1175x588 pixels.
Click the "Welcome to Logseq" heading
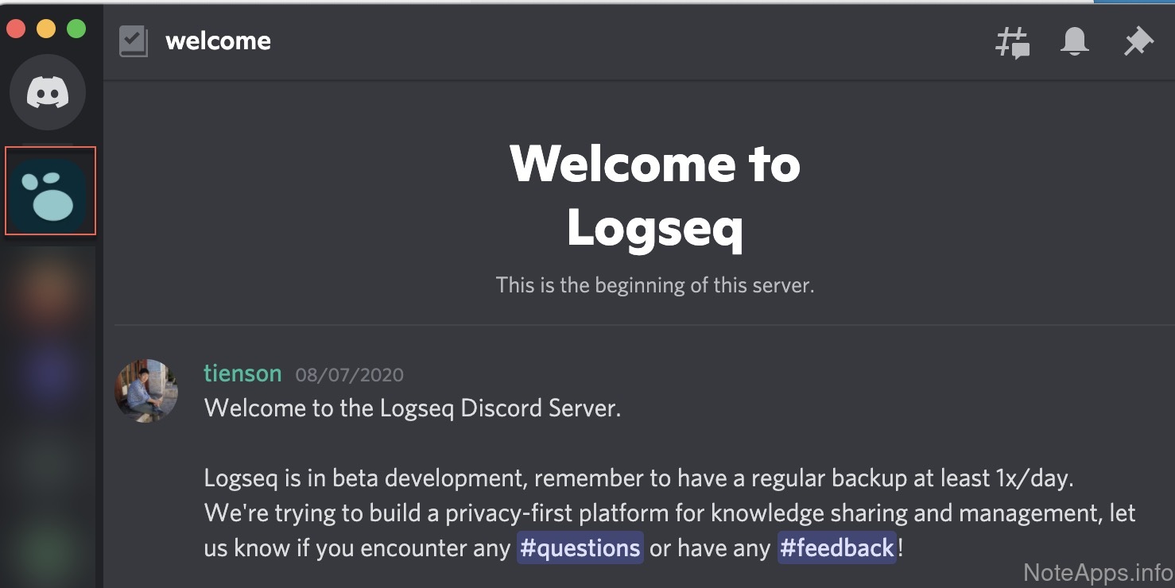pyautogui.click(x=655, y=195)
